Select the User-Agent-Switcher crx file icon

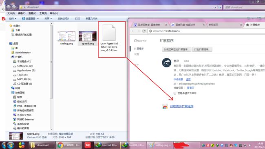(109, 33)
